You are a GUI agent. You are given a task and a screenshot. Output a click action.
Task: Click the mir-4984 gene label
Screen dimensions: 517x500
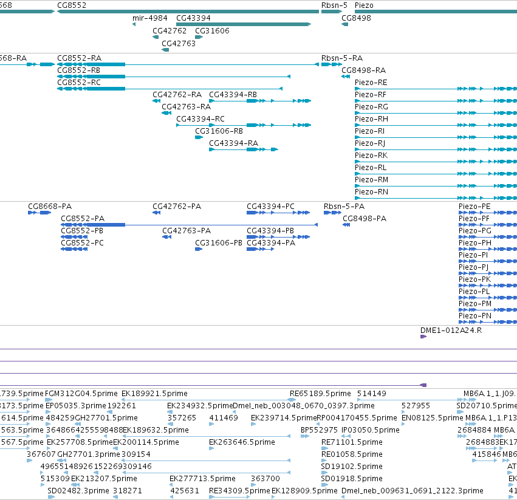pyautogui.click(x=149, y=18)
